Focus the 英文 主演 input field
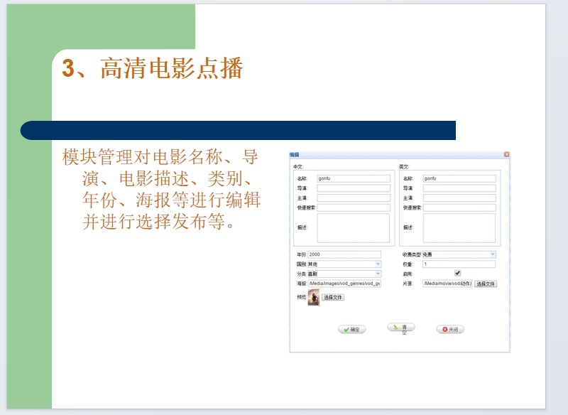 (459, 198)
